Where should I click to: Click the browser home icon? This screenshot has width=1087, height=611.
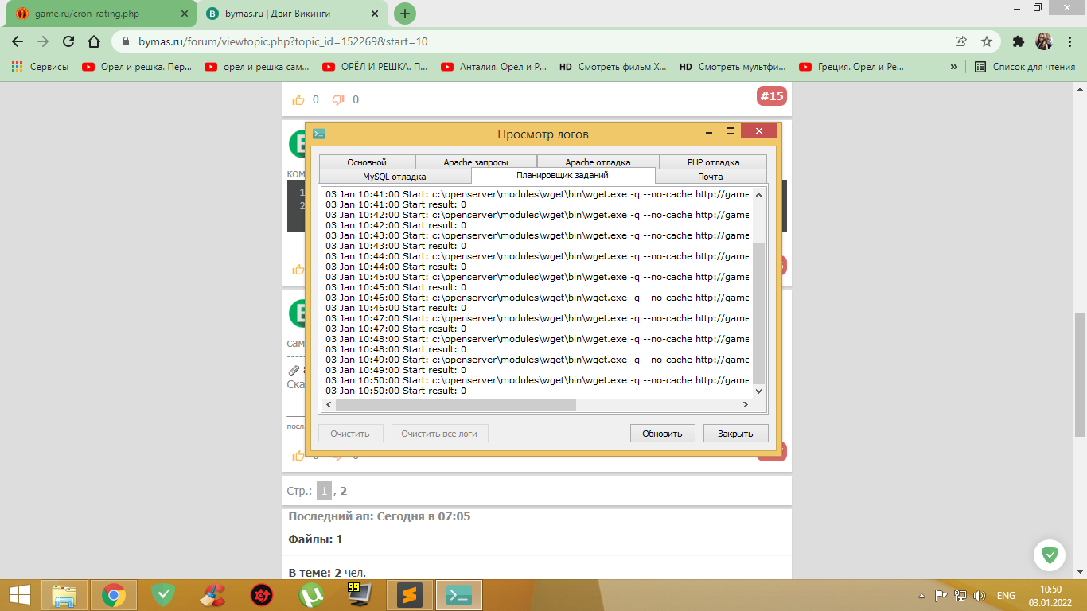click(94, 41)
